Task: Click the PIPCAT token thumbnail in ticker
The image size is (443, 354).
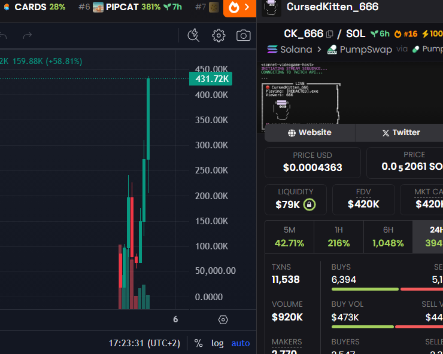Action: [98, 7]
